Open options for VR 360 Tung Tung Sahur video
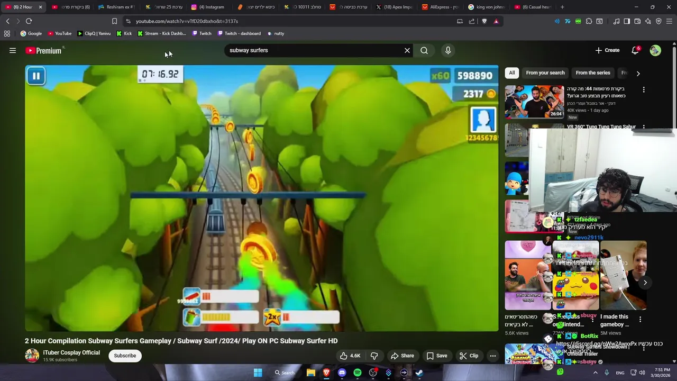The width and height of the screenshot is (677, 381). (644, 127)
